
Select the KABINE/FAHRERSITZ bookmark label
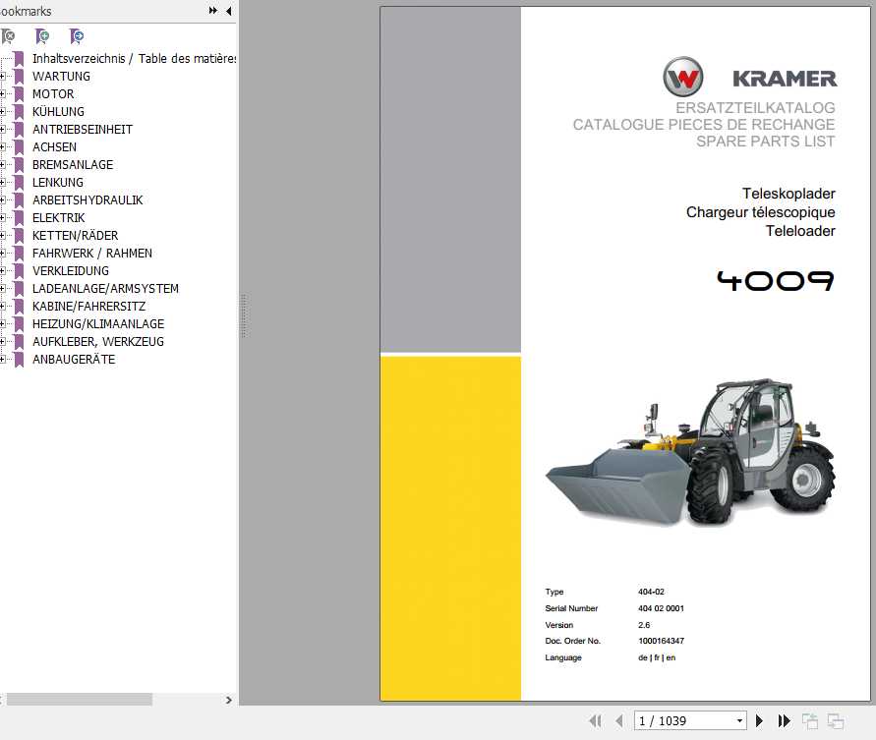point(88,306)
